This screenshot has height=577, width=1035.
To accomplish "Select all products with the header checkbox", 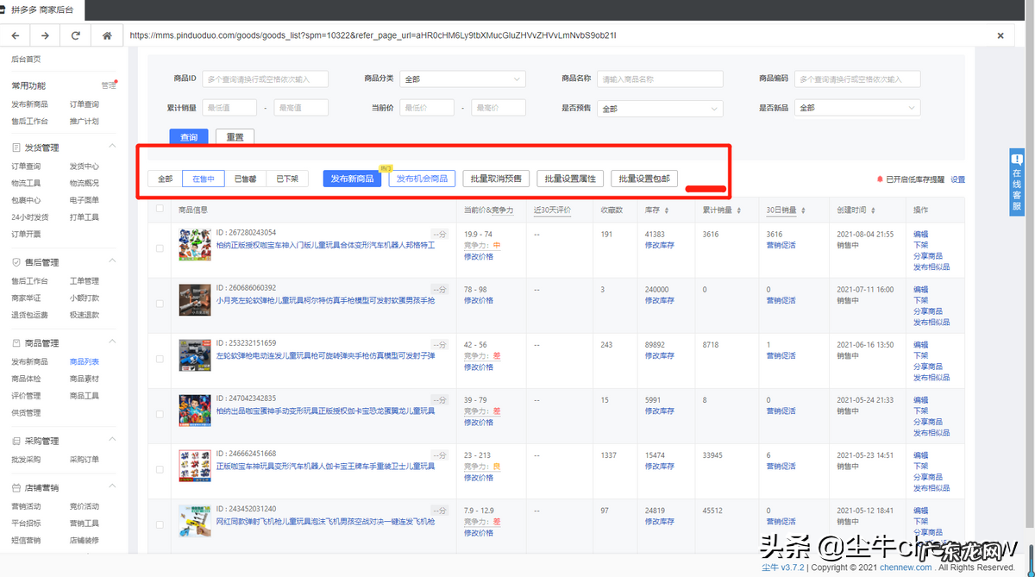I will [x=159, y=210].
